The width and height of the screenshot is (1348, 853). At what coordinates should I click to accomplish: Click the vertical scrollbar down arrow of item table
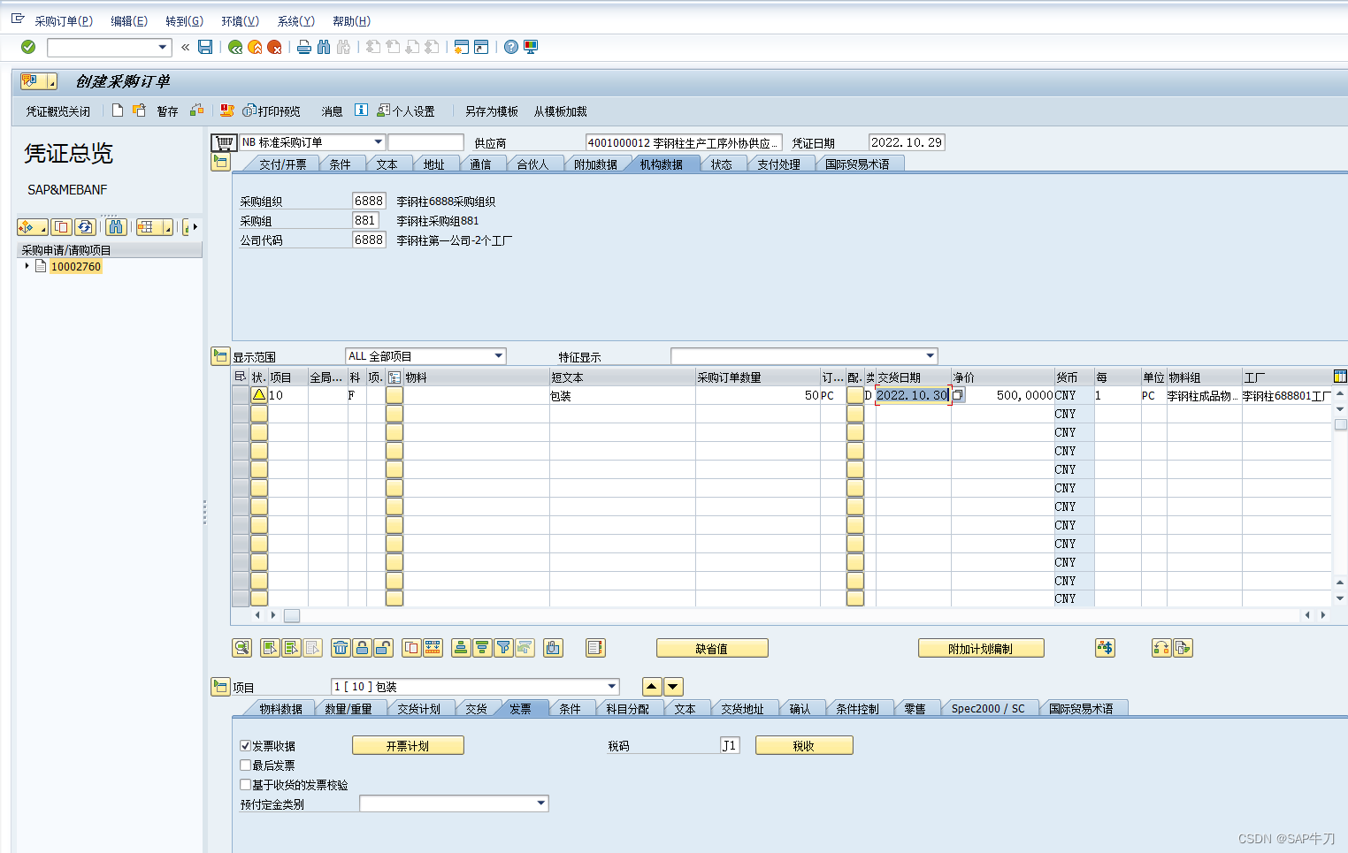(1340, 599)
